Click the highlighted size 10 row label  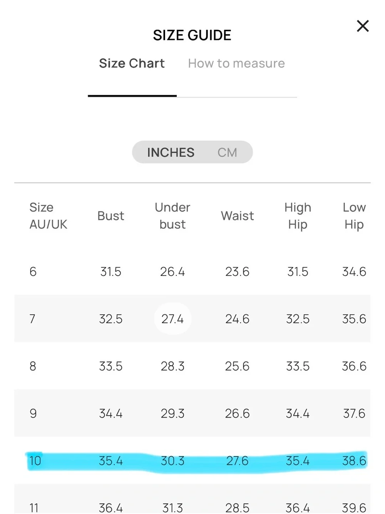pyautogui.click(x=35, y=461)
